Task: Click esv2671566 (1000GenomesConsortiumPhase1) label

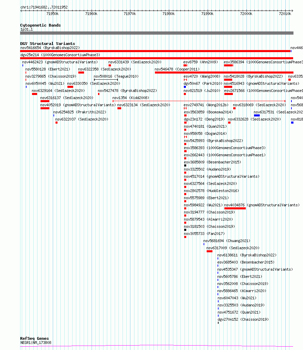Action: click(264, 91)
